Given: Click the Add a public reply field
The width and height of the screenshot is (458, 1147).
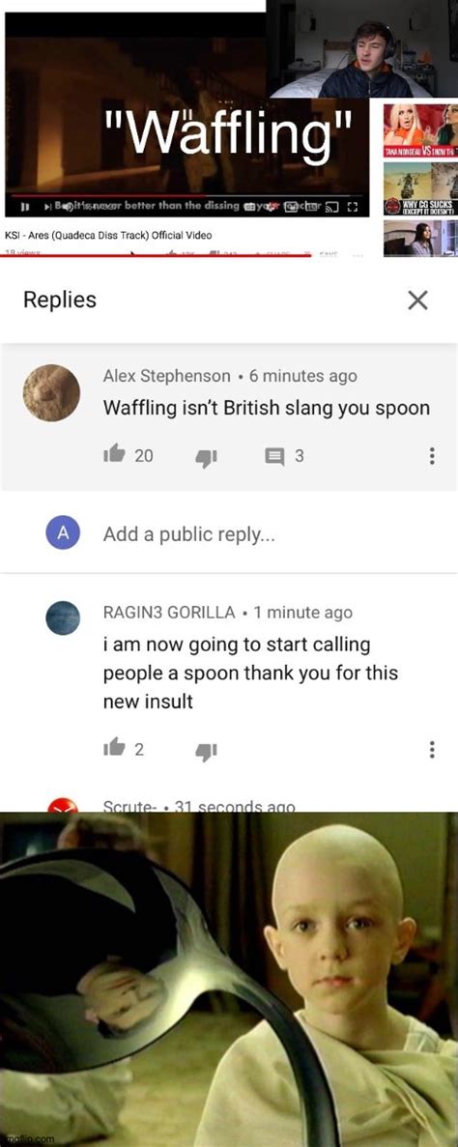Looking at the screenshot, I should point(264,534).
